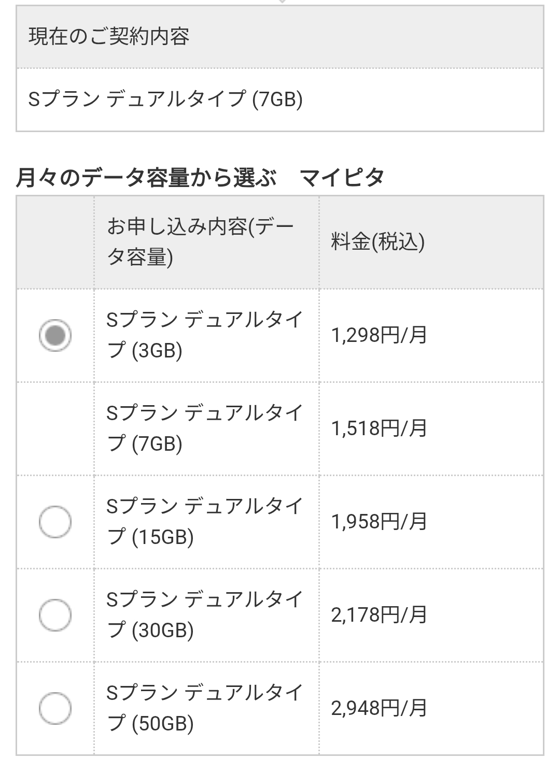The image size is (560, 759).
Task: Tap the 2,178円/月 price
Action: 379,615
